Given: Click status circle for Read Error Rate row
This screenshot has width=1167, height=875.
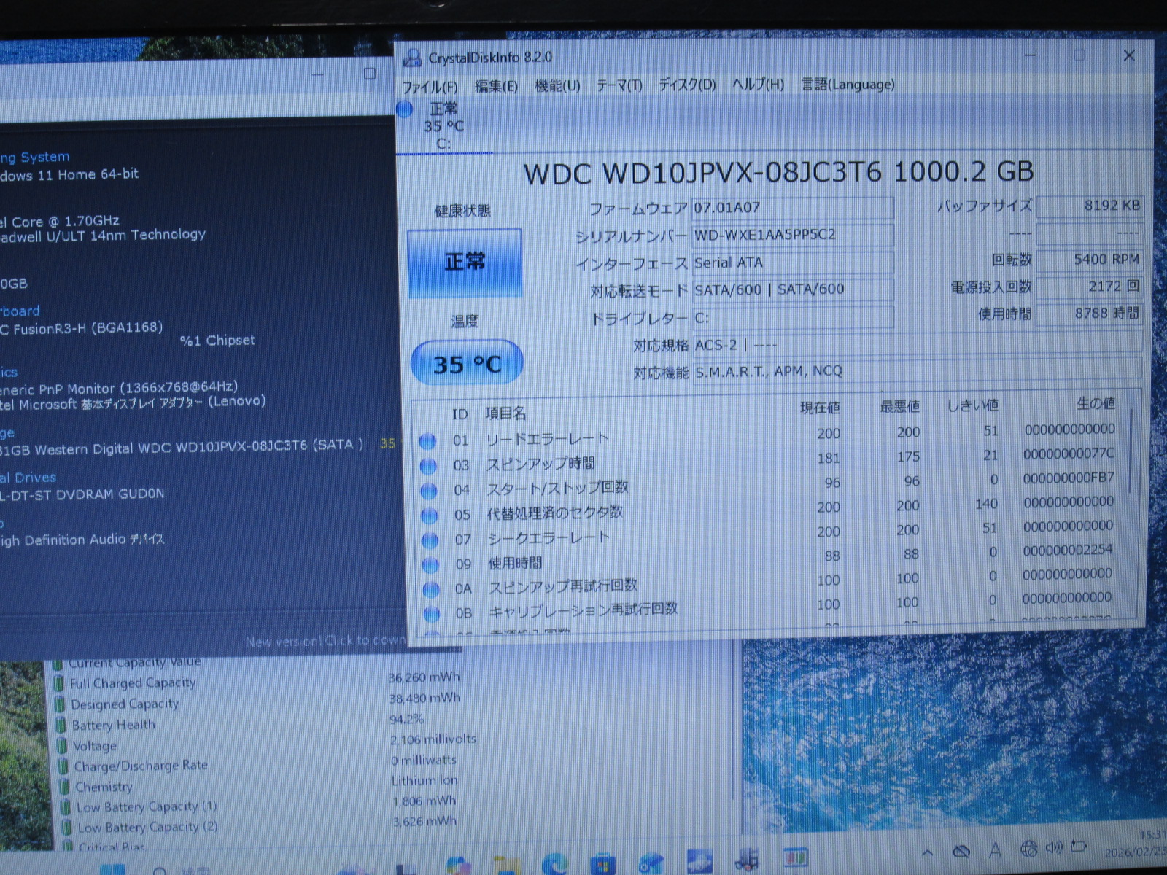Looking at the screenshot, I should pyautogui.click(x=428, y=440).
